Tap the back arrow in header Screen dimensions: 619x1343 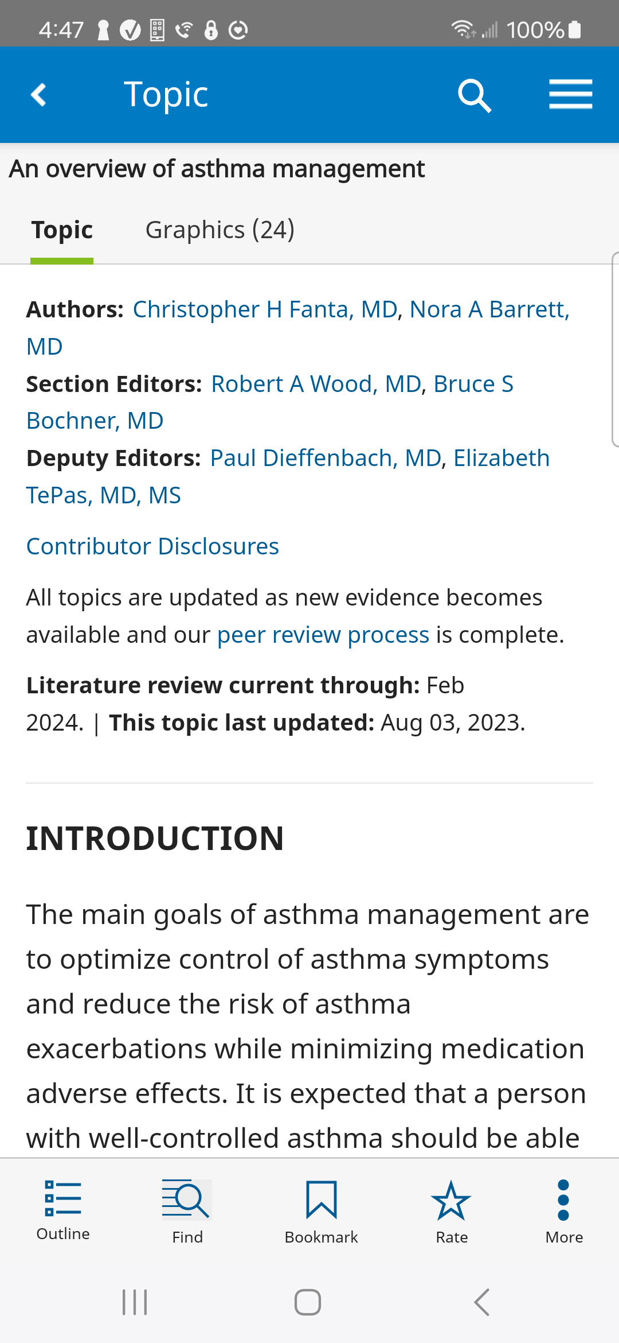point(39,95)
